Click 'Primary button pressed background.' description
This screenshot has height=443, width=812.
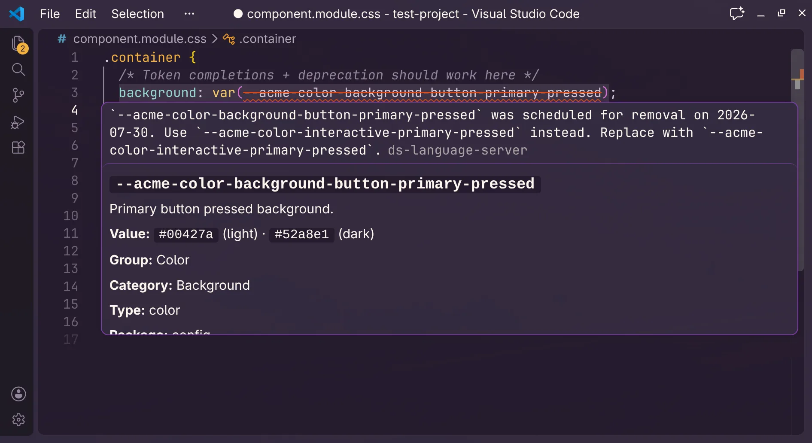222,209
